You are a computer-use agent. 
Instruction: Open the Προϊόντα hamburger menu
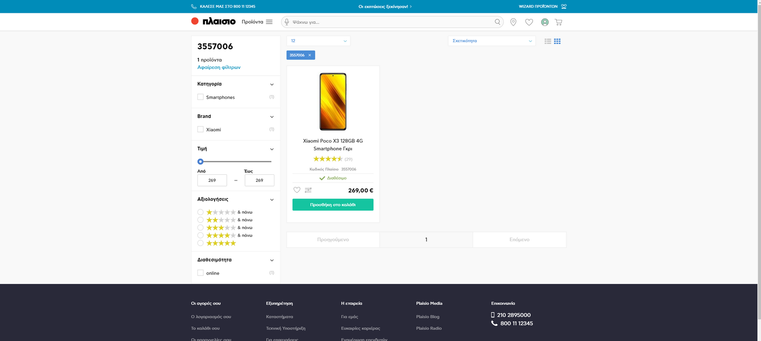tap(269, 22)
